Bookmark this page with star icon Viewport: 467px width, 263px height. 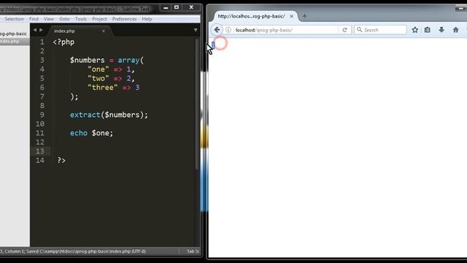pyautogui.click(x=415, y=30)
